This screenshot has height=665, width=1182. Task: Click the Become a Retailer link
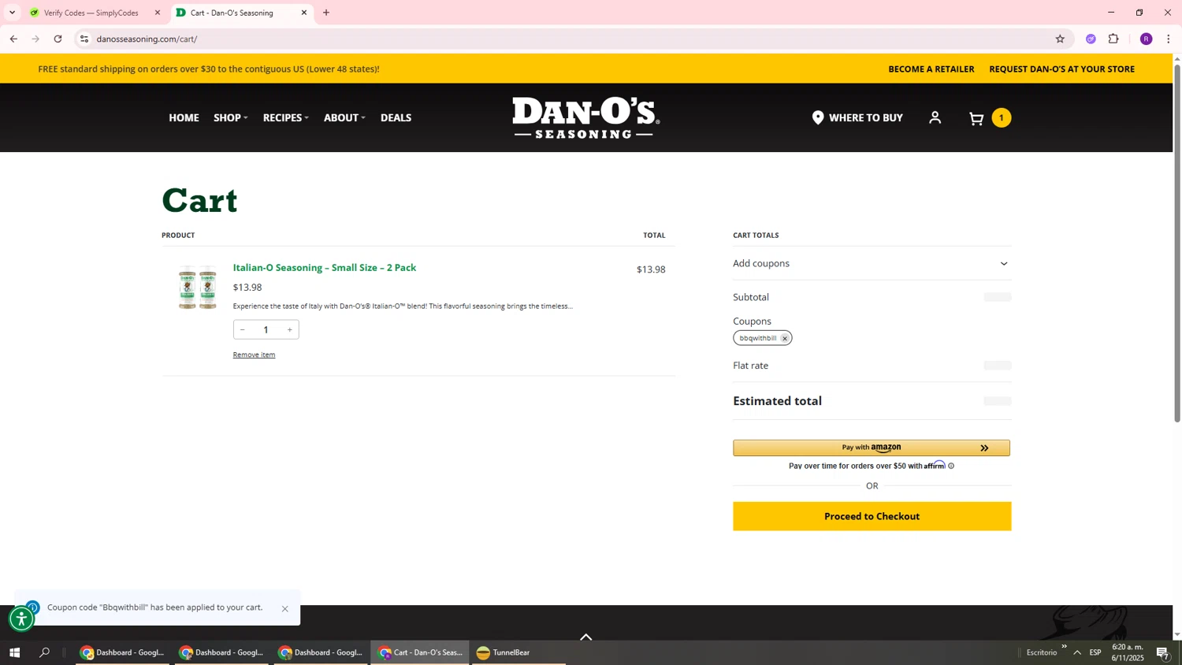(931, 69)
